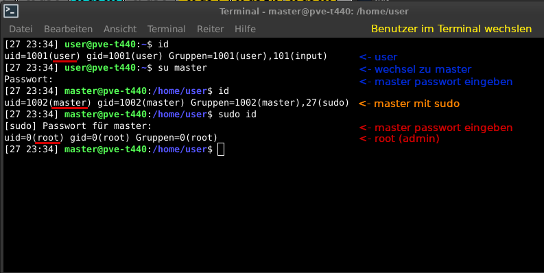Open the Reiter menu
The height and width of the screenshot is (273, 544).
coord(210,29)
